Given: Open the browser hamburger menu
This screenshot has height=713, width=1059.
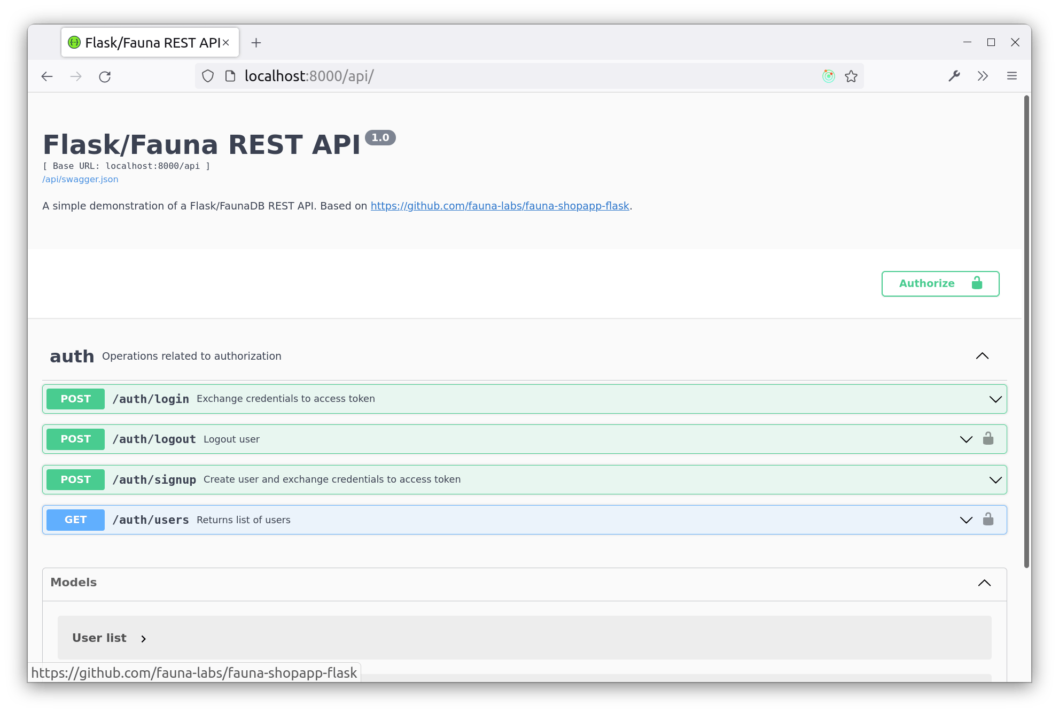Looking at the screenshot, I should pos(1012,76).
